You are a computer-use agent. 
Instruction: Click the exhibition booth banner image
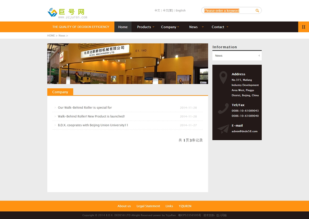(127, 64)
